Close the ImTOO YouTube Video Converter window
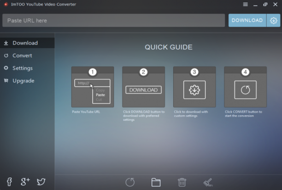 pyautogui.click(x=275, y=4)
